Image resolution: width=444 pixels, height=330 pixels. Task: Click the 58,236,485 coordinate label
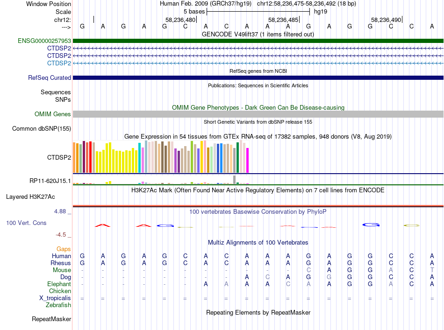(x=283, y=20)
